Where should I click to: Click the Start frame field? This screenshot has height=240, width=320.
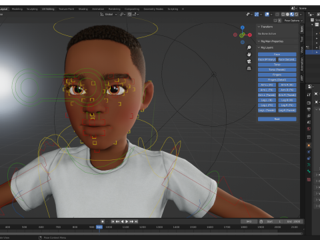point(274,221)
